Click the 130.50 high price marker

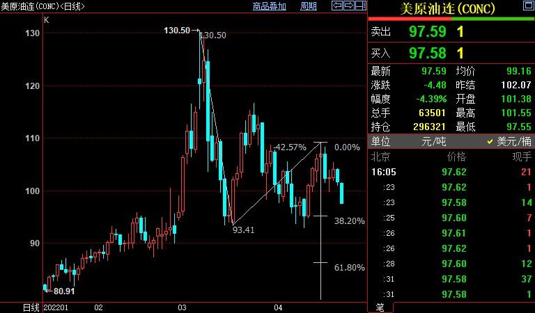click(x=177, y=31)
